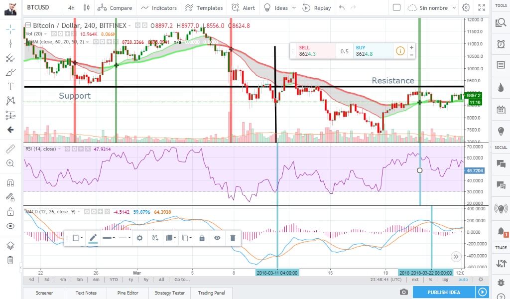510x299 pixels.
Task: Toggle logarithmic scale with the log button
Action: pos(445,280)
